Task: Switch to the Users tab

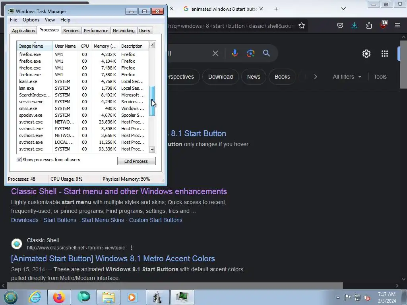Action: 144,31
